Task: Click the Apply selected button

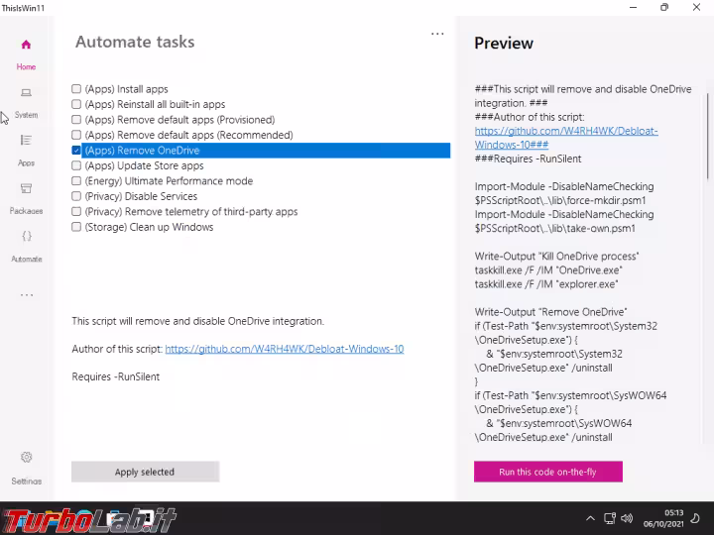Action: click(145, 472)
